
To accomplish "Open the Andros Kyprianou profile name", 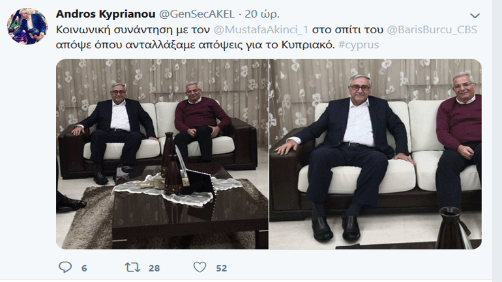I will pos(106,14).
